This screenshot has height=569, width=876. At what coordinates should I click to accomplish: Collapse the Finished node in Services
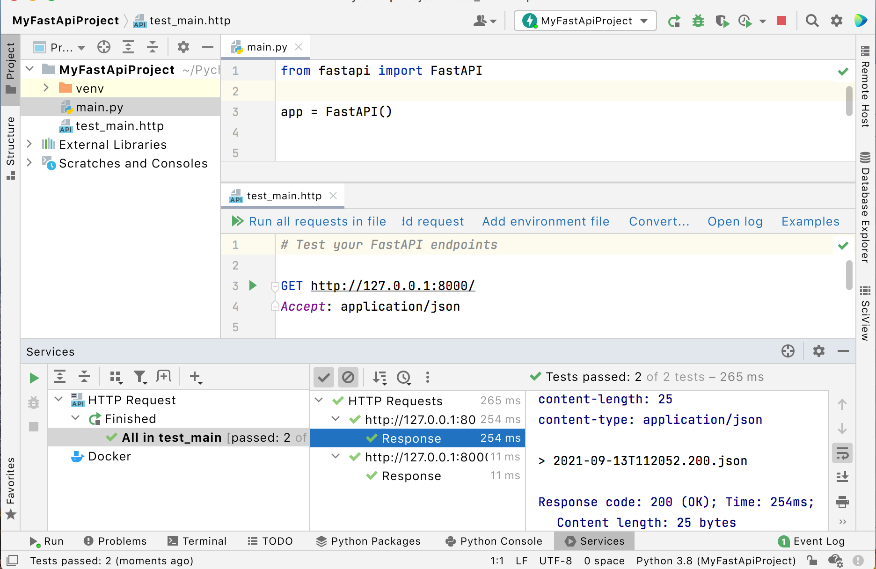click(x=76, y=418)
